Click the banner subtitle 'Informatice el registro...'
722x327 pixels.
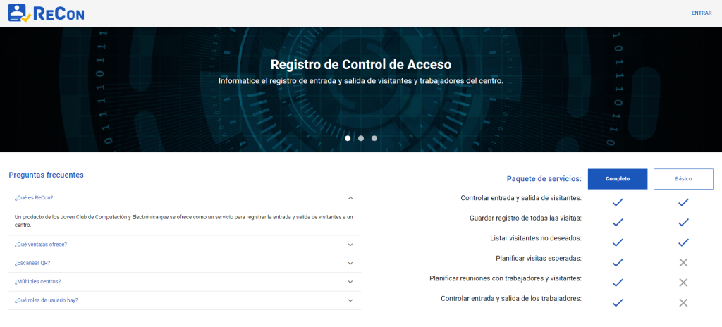pyautogui.click(x=360, y=81)
